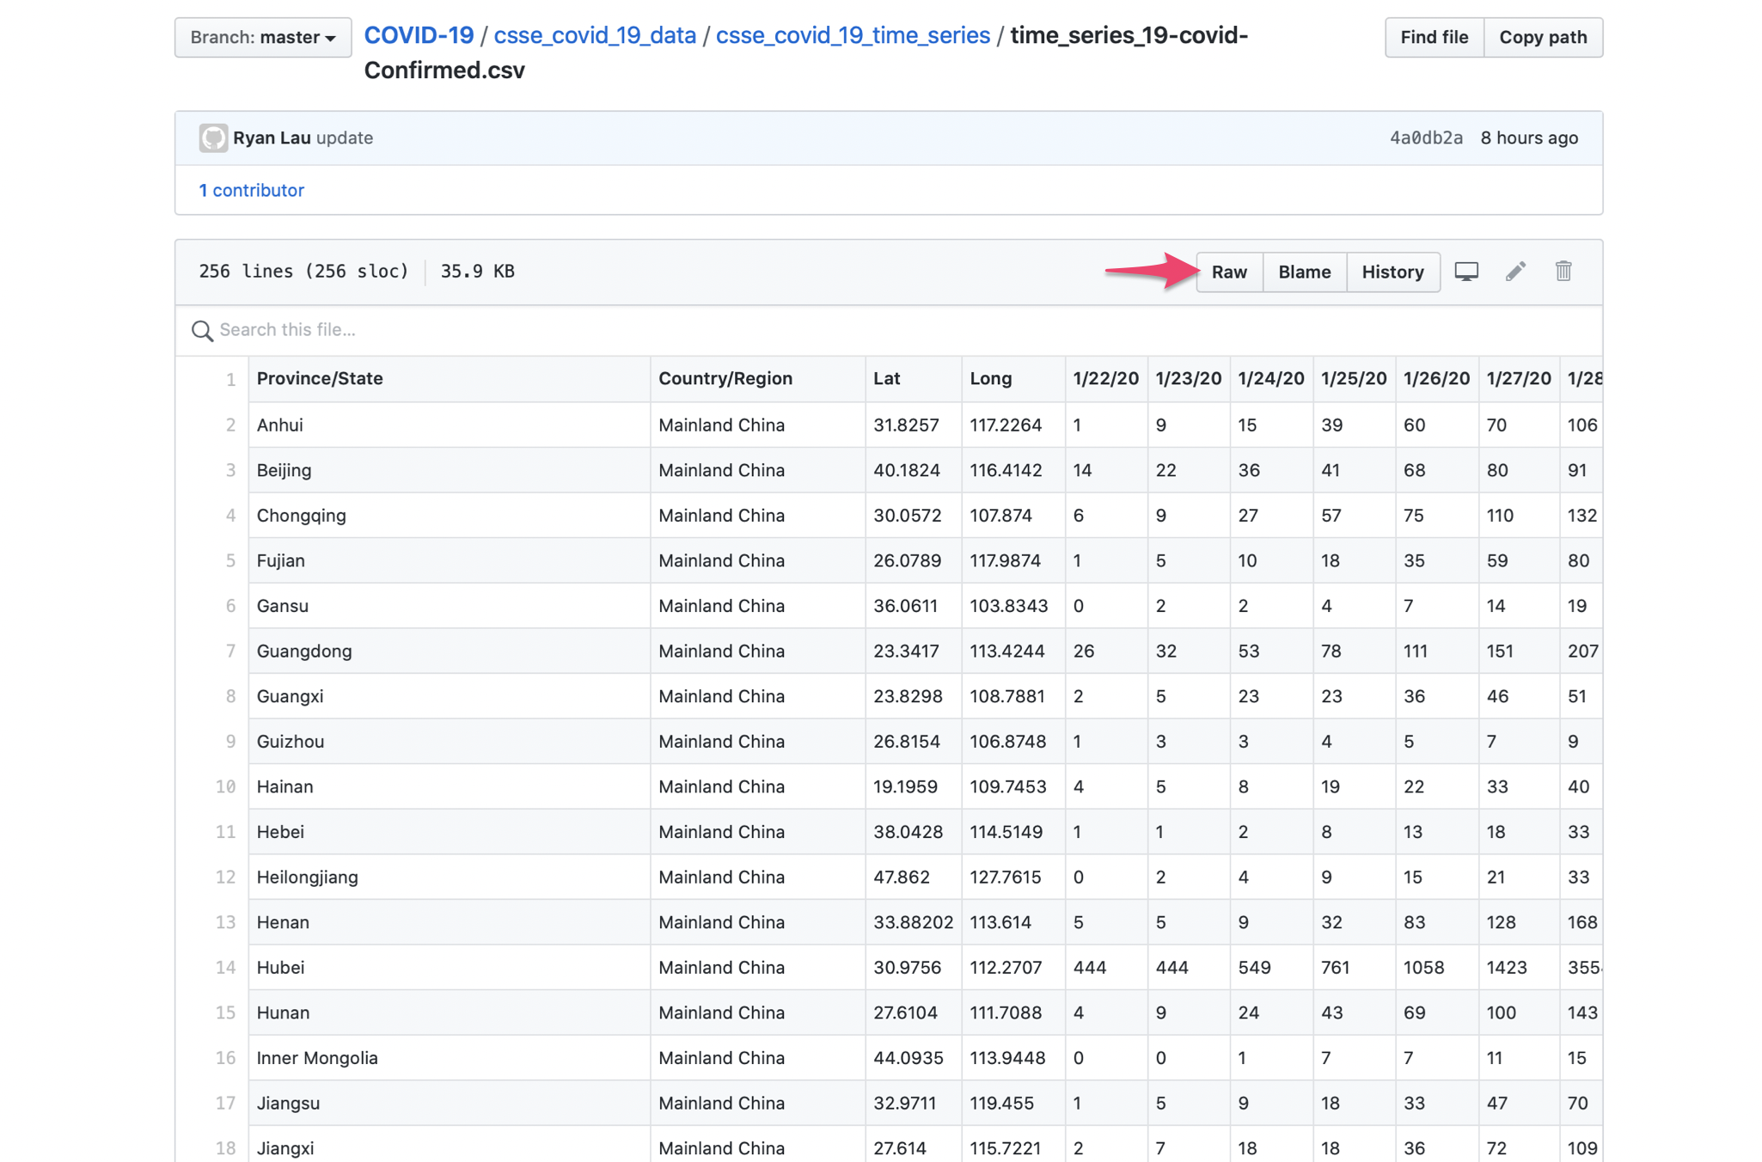
Task: Select the Hebei province cell
Action: point(450,832)
